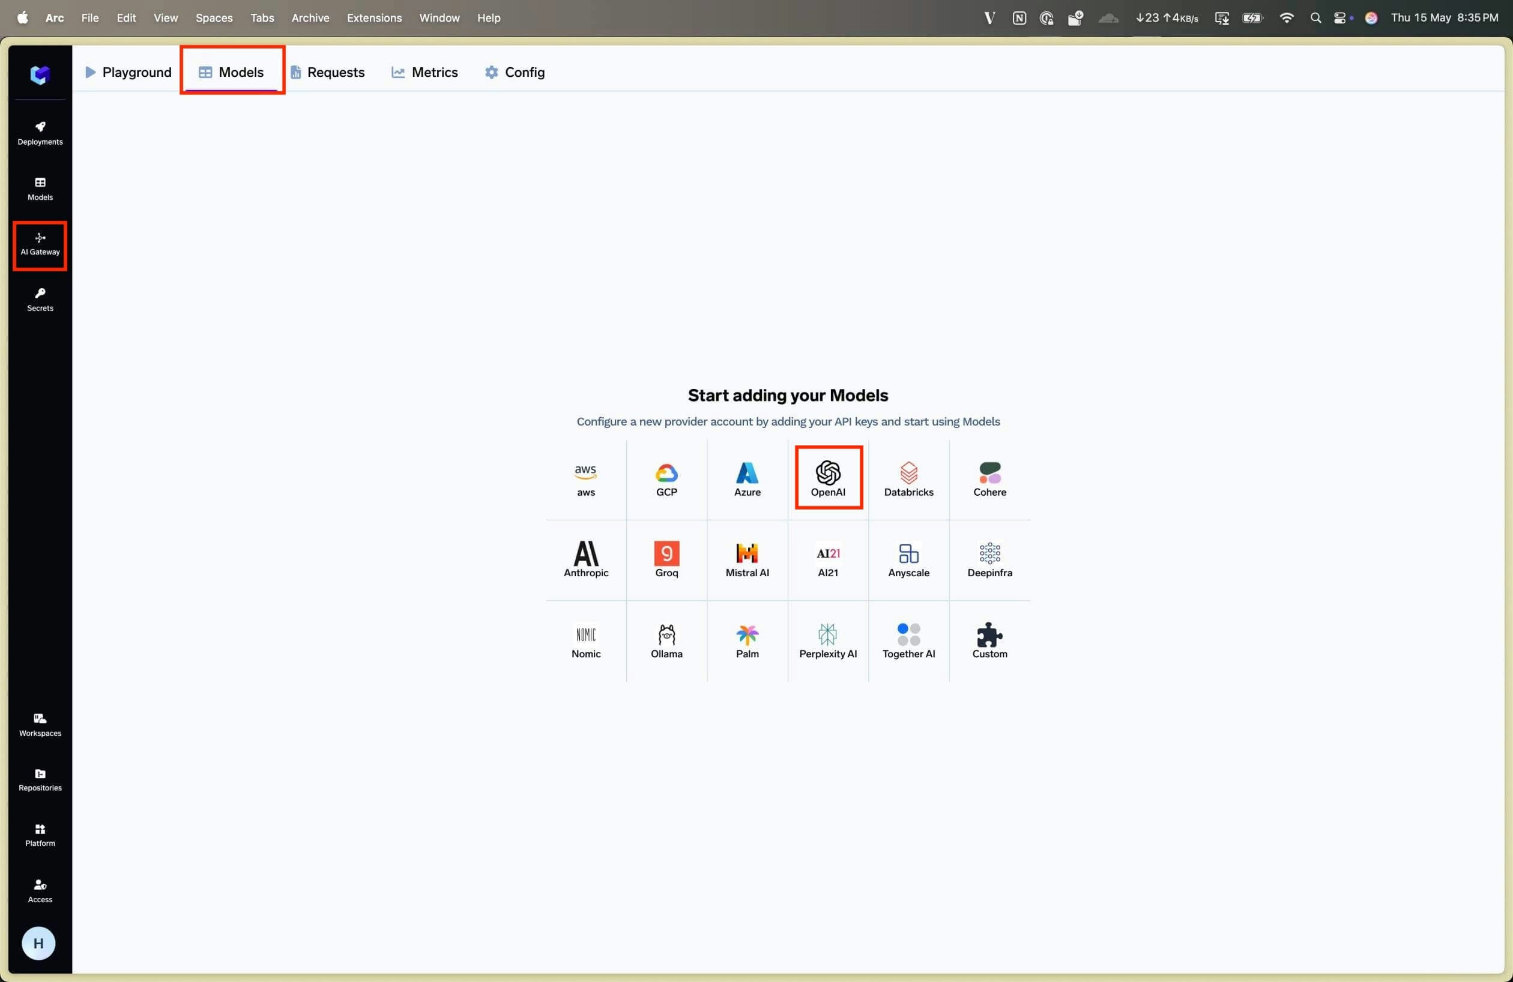
Task: Choose the Together AI provider
Action: tap(908, 640)
